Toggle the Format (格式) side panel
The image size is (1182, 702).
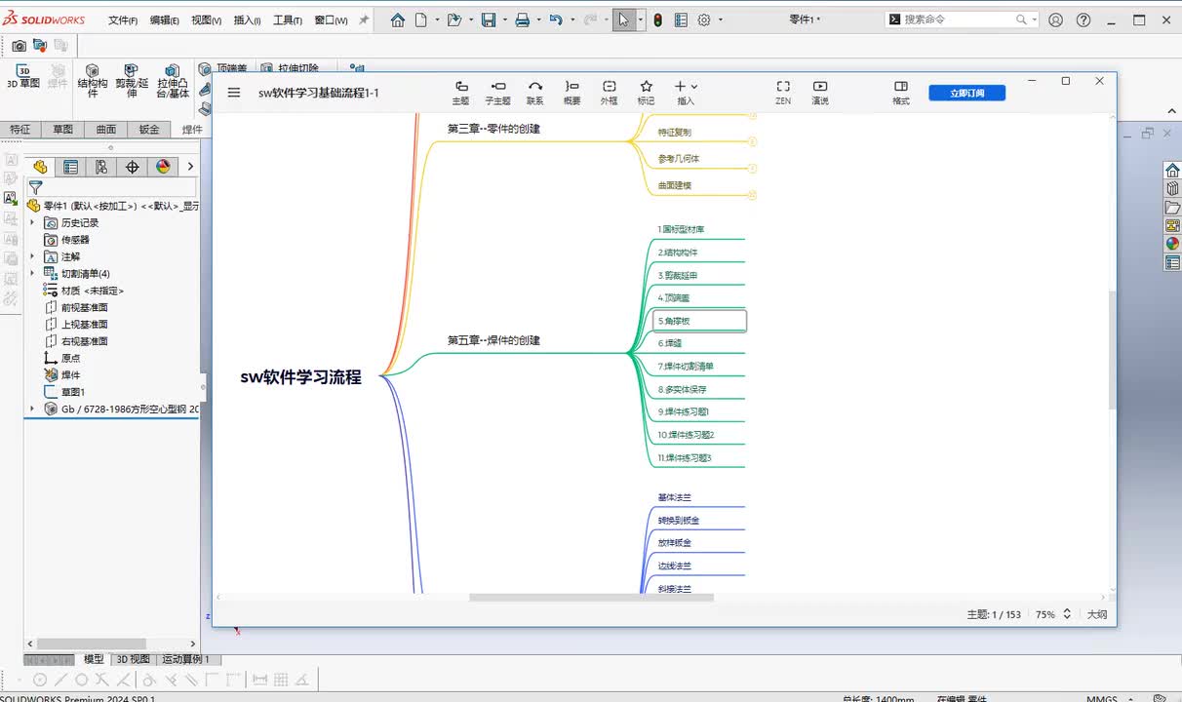901,93
